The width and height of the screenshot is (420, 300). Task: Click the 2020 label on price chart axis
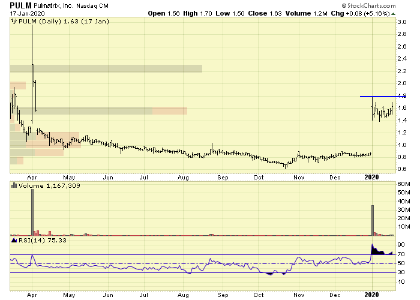coord(372,177)
